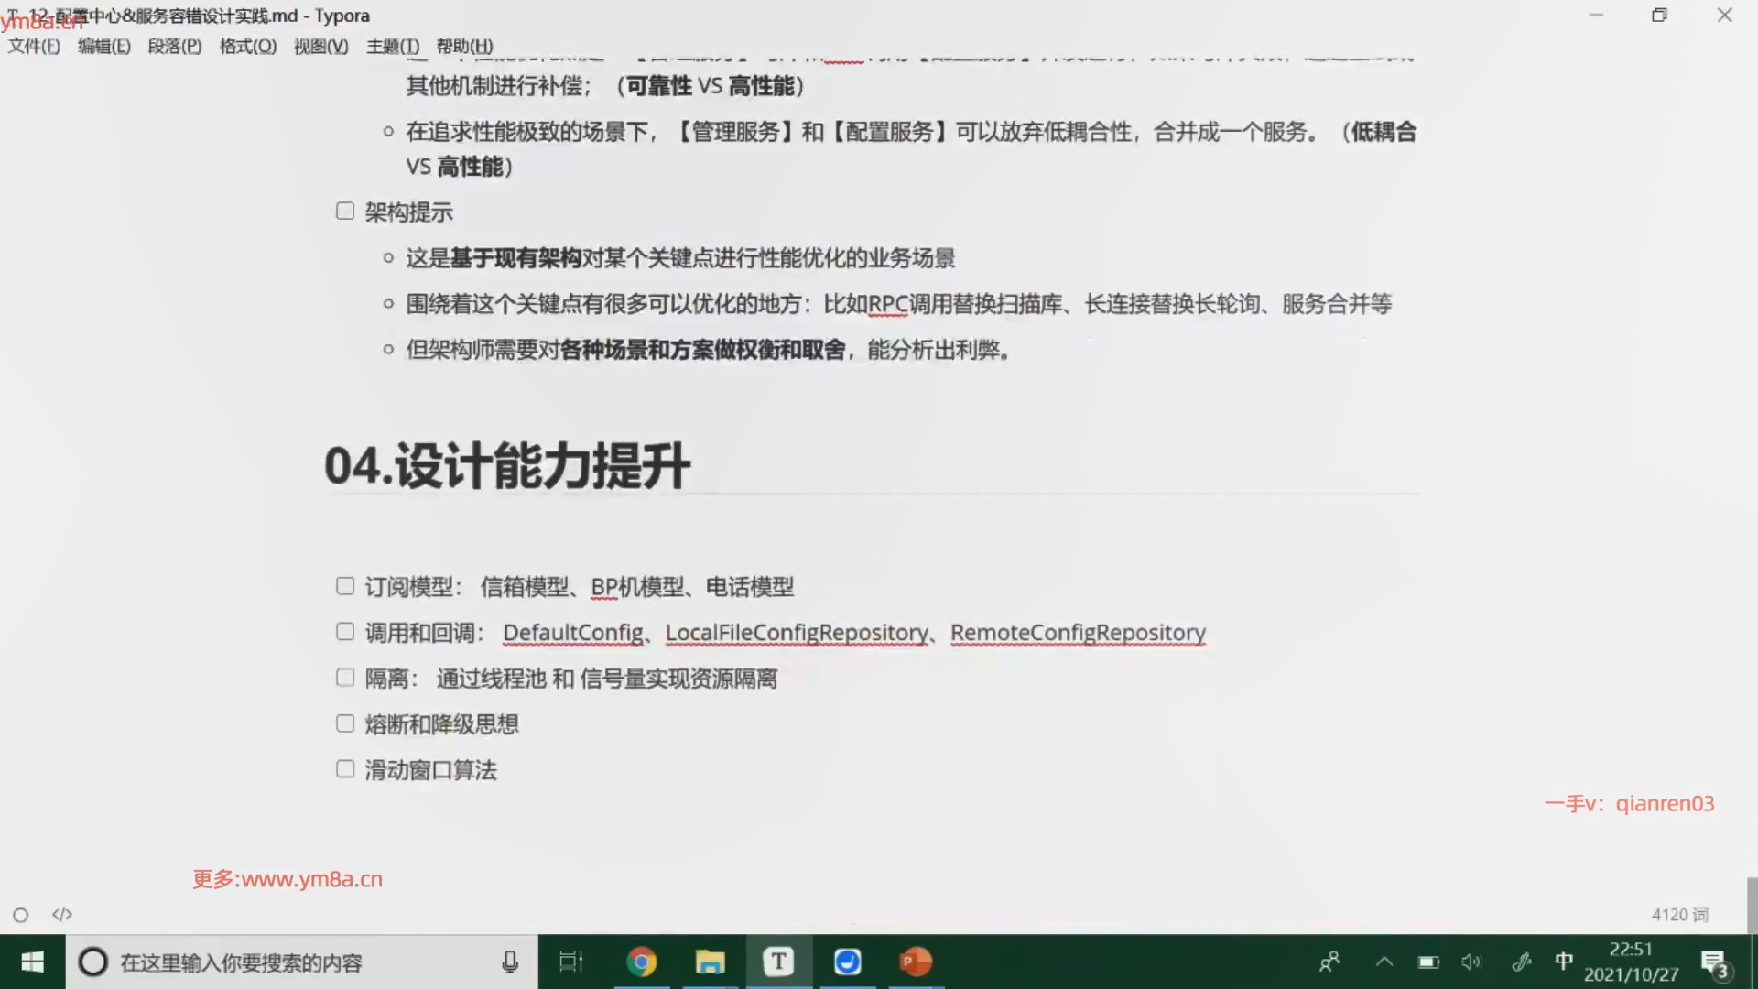Screen dimensions: 1758x989
Task: Check the 架构提示 task checkbox
Action: pyautogui.click(x=345, y=212)
